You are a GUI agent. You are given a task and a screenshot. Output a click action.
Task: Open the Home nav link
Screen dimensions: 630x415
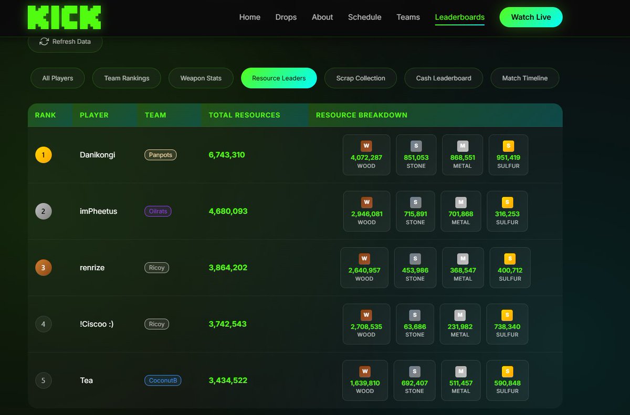(x=250, y=17)
